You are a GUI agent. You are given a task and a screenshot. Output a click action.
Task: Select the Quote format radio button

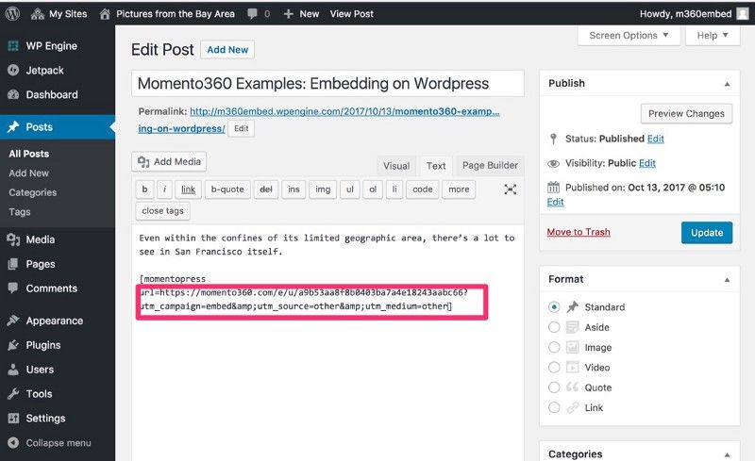(554, 387)
